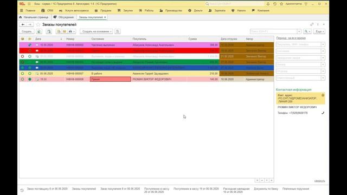The height and width of the screenshot is (195, 347).
Task: Expand the Создать на основании dropdown
Action: point(111,31)
